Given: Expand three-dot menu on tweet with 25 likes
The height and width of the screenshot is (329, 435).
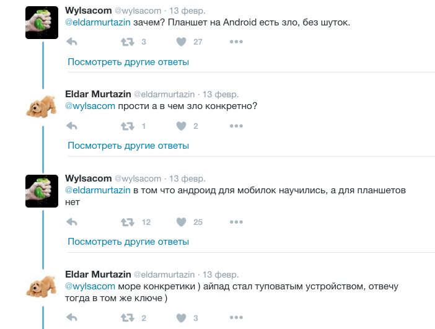Looking at the screenshot, I should tap(236, 222).
